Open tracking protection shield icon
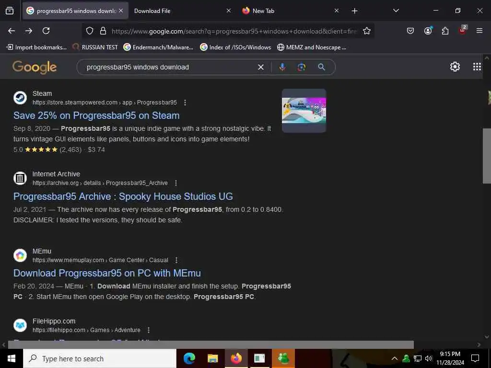The width and height of the screenshot is (491, 368). tap(90, 31)
